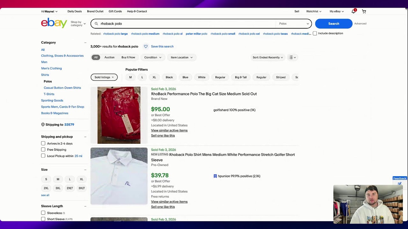Open the Polos category dropdown in search bar

point(294,24)
